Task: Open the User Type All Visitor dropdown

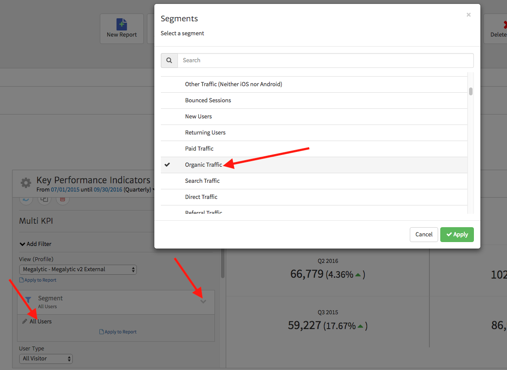Action: [46, 359]
